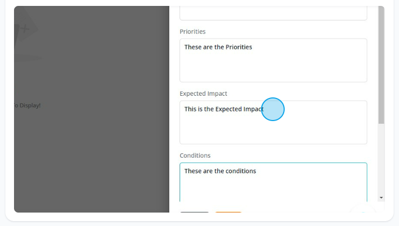Click the gray button under Conditions

pos(195,212)
